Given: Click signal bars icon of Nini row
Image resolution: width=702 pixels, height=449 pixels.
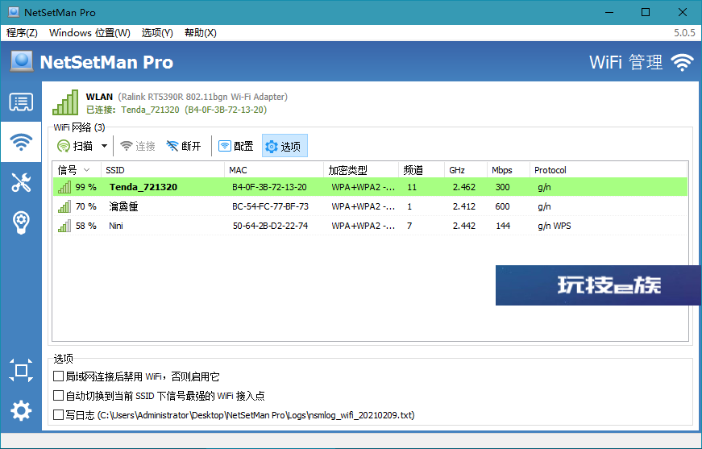Looking at the screenshot, I should (x=64, y=226).
